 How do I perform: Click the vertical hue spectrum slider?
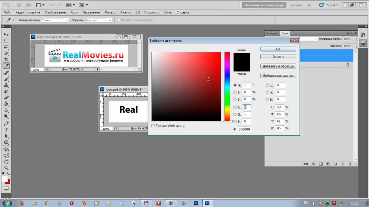[x=227, y=86]
